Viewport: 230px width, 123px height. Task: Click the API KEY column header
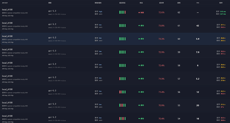click(x=5, y=3)
